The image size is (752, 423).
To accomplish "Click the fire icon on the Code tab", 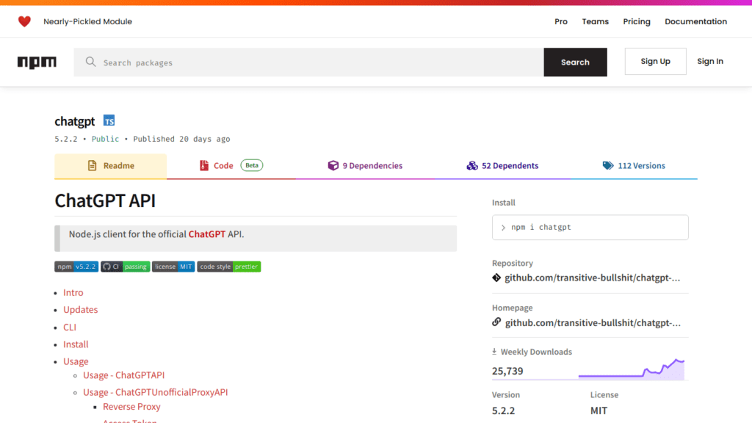I will point(204,165).
